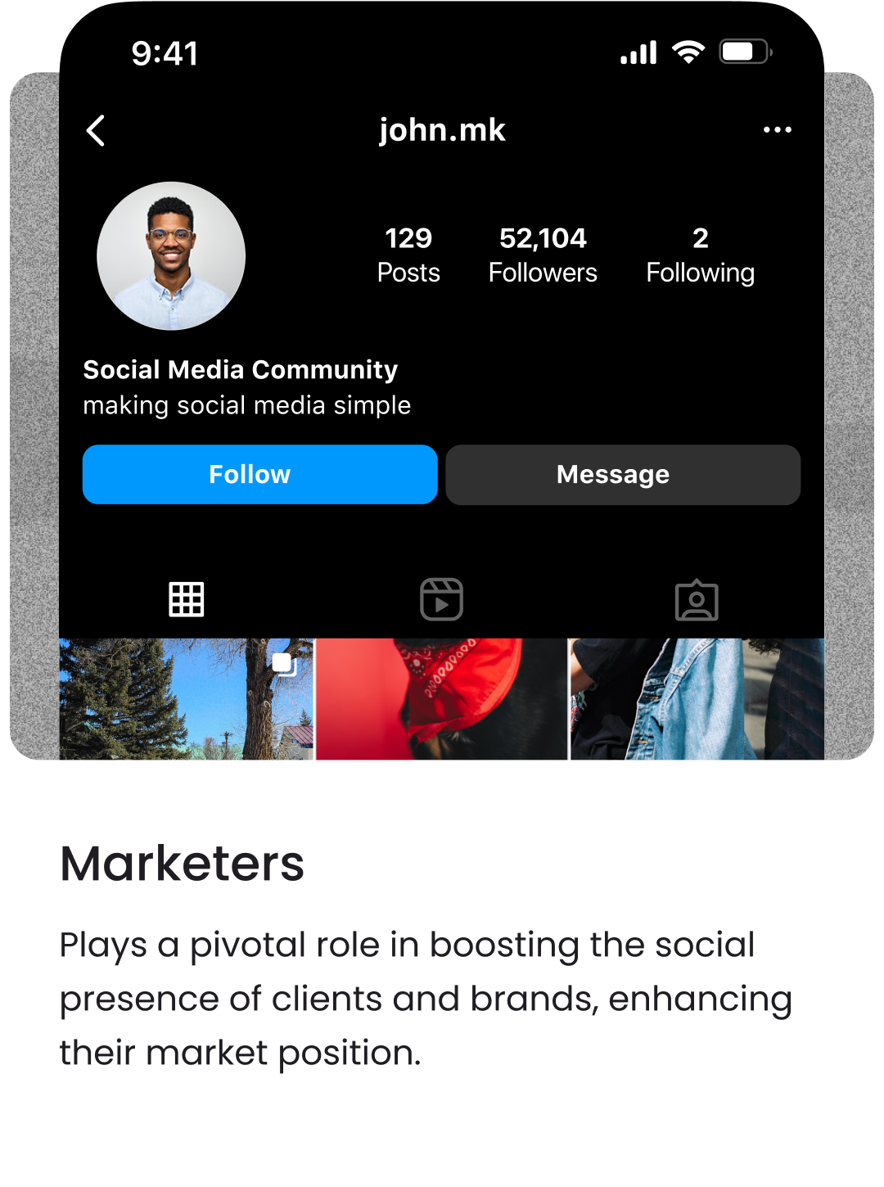
Task: View the 52,104 Followers list
Action: tap(543, 255)
